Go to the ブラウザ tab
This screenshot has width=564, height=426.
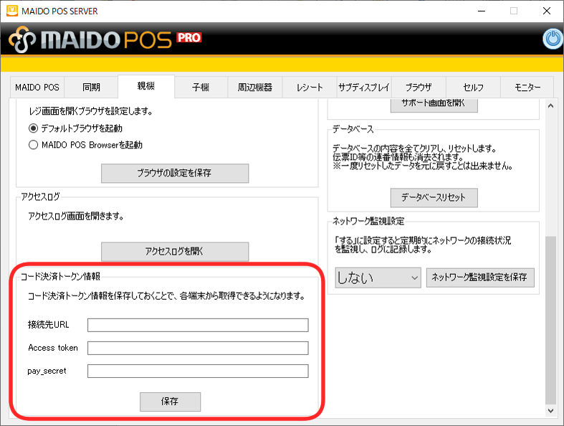tap(419, 87)
